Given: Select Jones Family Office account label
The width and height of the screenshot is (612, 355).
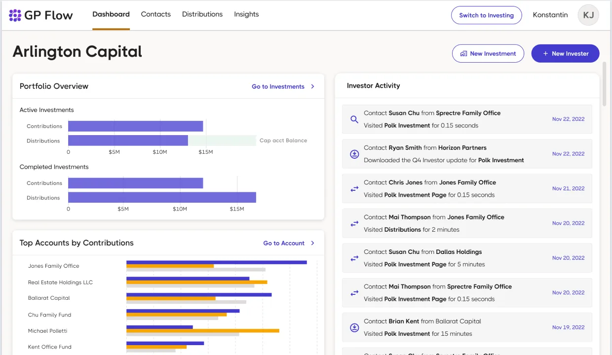Looking at the screenshot, I should point(53,266).
